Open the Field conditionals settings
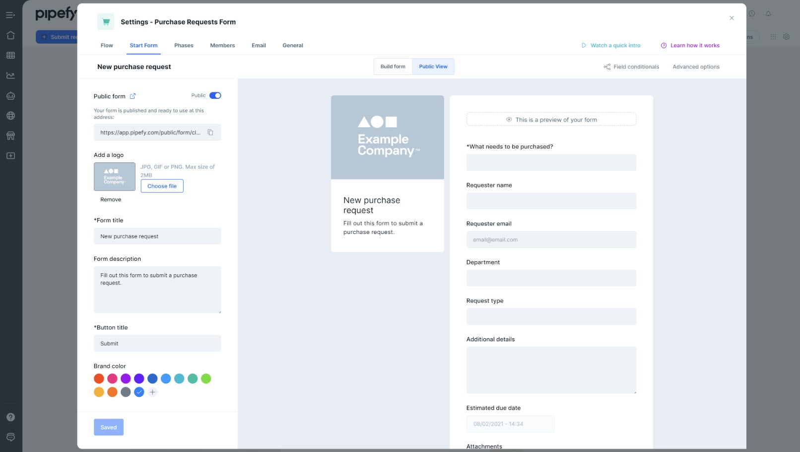This screenshot has width=800, height=452. (631, 67)
